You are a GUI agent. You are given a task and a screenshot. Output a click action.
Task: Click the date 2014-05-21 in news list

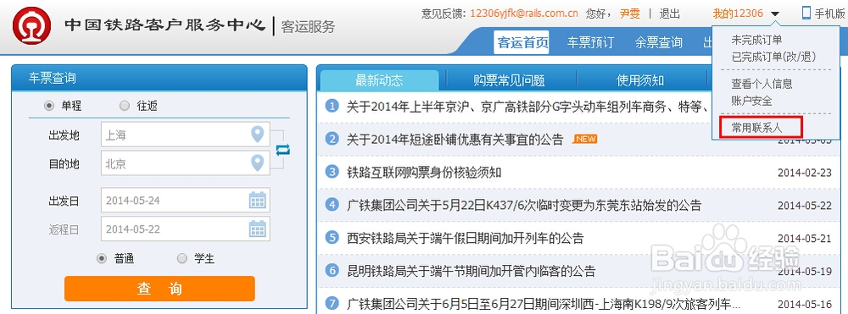click(805, 238)
